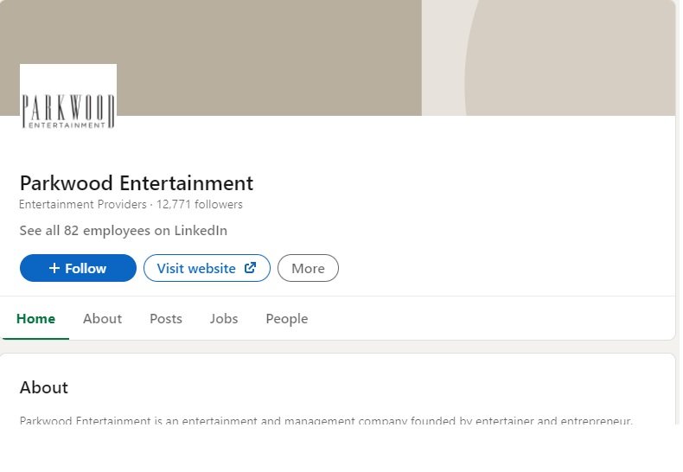Click the About section heading

click(44, 387)
